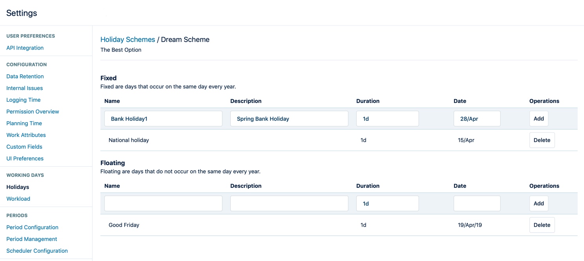The image size is (584, 261).
Task: Go to Data Retention settings
Action: 25,76
